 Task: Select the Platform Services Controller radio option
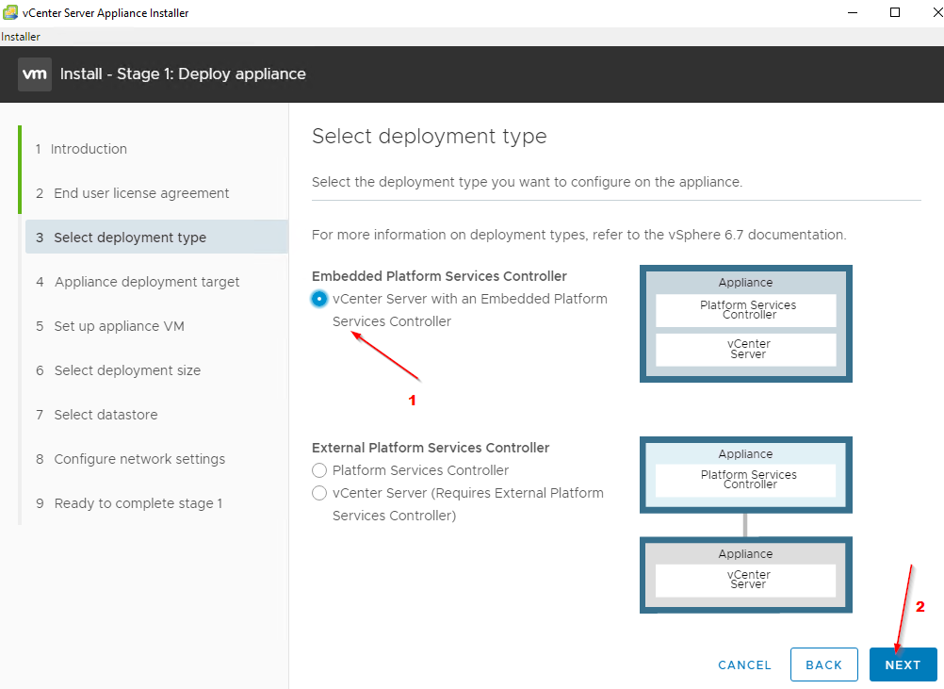319,469
